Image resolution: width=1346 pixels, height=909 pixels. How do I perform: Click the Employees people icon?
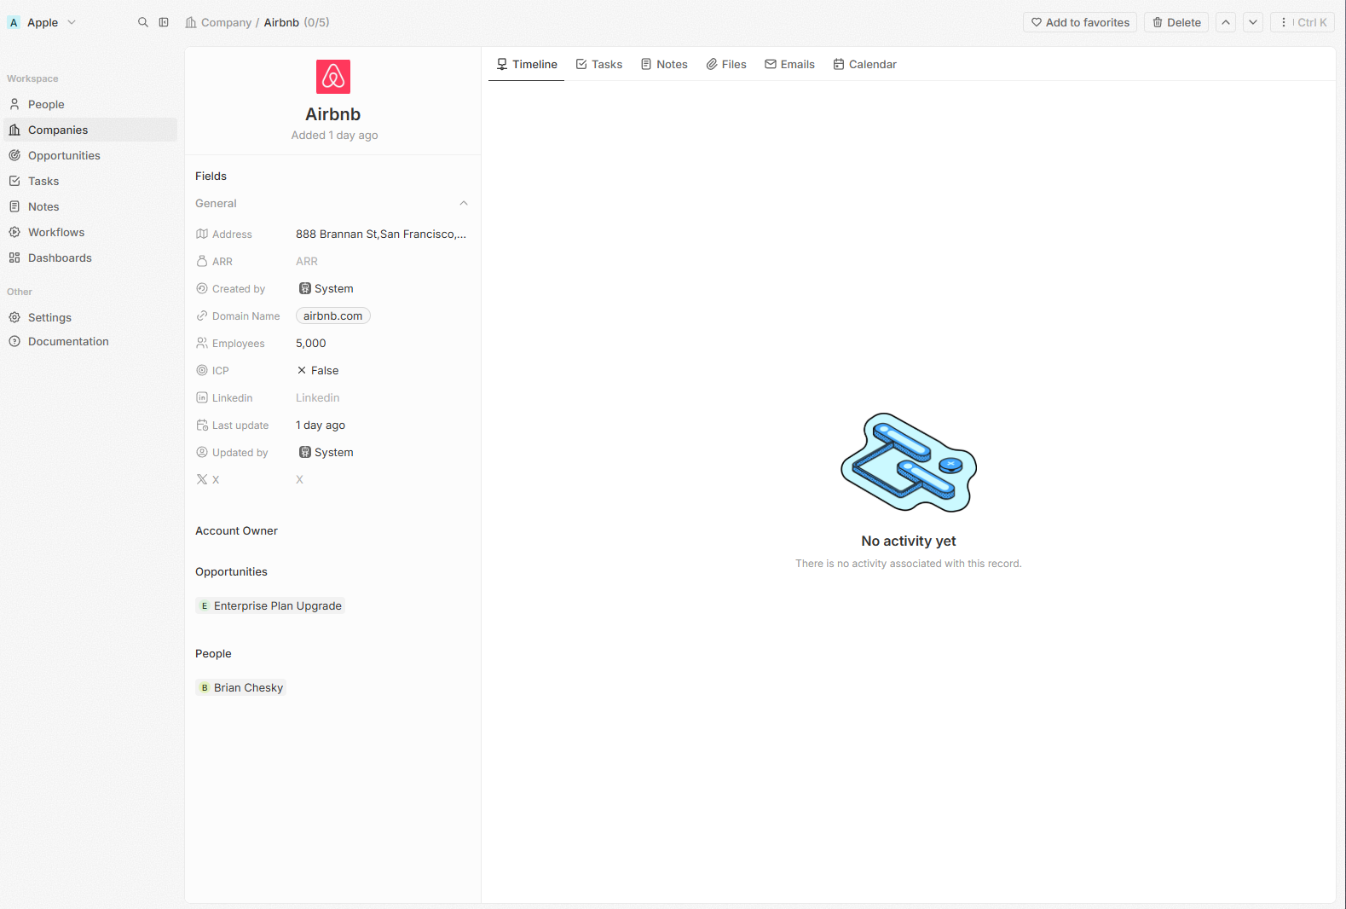pos(202,343)
